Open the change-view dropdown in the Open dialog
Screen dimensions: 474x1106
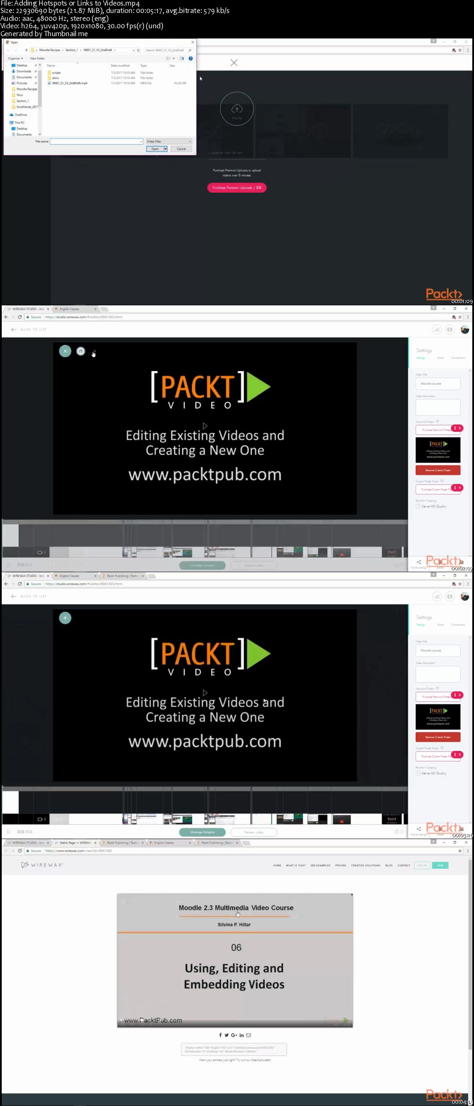(174, 58)
